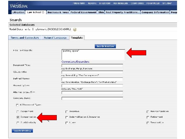Open SITE MAP in the top bar

click(167, 3)
